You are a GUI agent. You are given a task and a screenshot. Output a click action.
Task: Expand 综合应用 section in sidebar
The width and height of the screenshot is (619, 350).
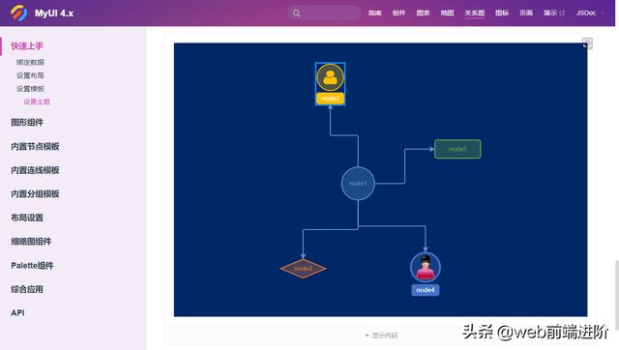[x=27, y=289]
